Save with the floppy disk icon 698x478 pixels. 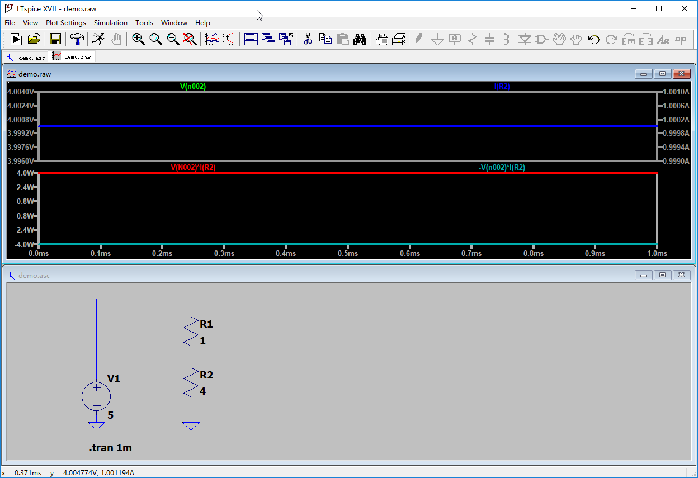(x=55, y=39)
